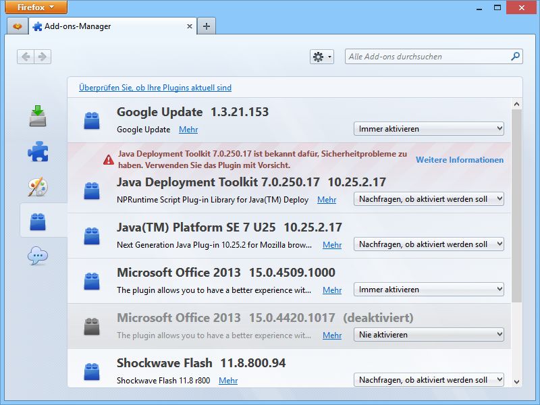Screen dimensions: 540x405
Task: Open the 'Nie aktivieren' dropdown for Office
Action: tap(429, 334)
